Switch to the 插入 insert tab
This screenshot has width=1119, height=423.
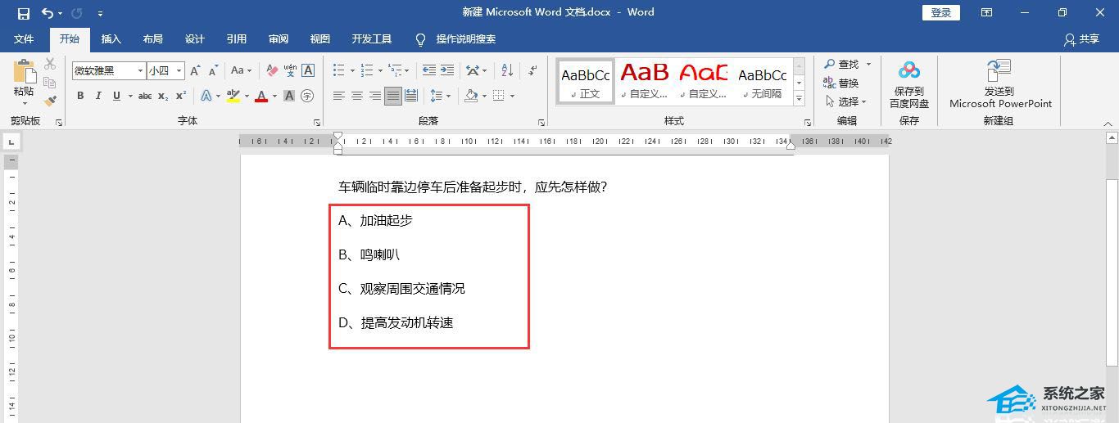point(111,39)
